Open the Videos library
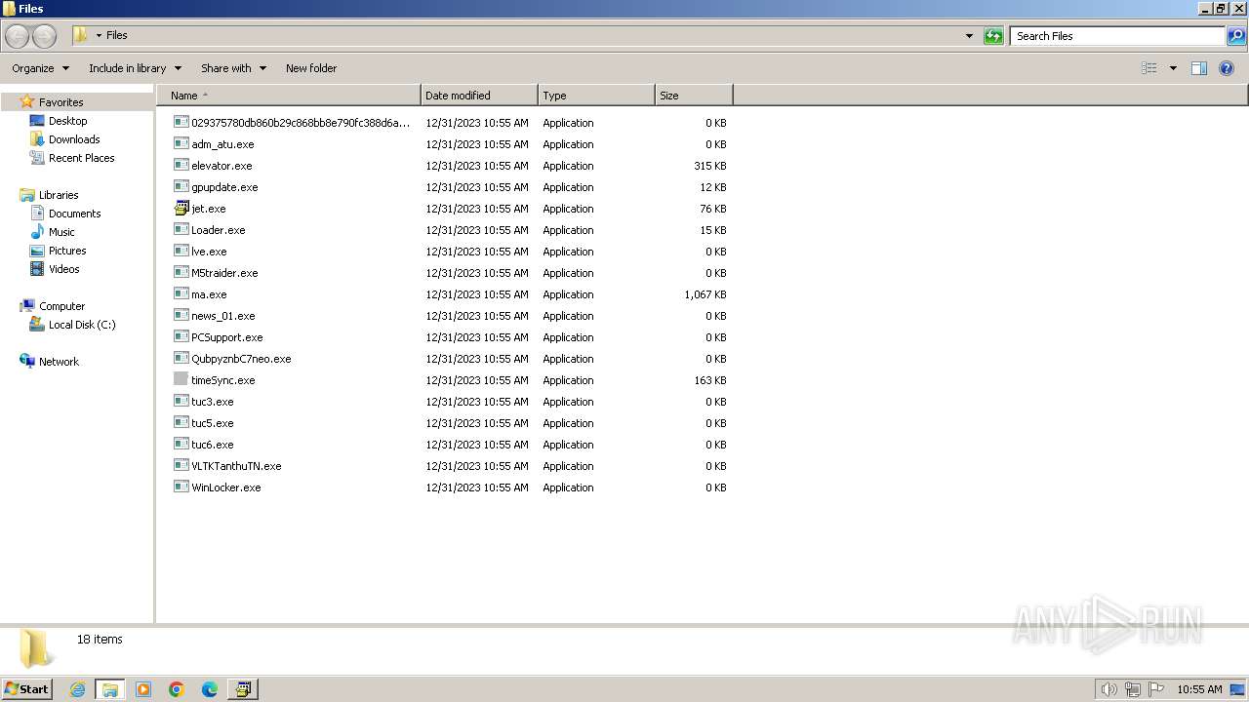This screenshot has width=1249, height=702. coord(63,269)
